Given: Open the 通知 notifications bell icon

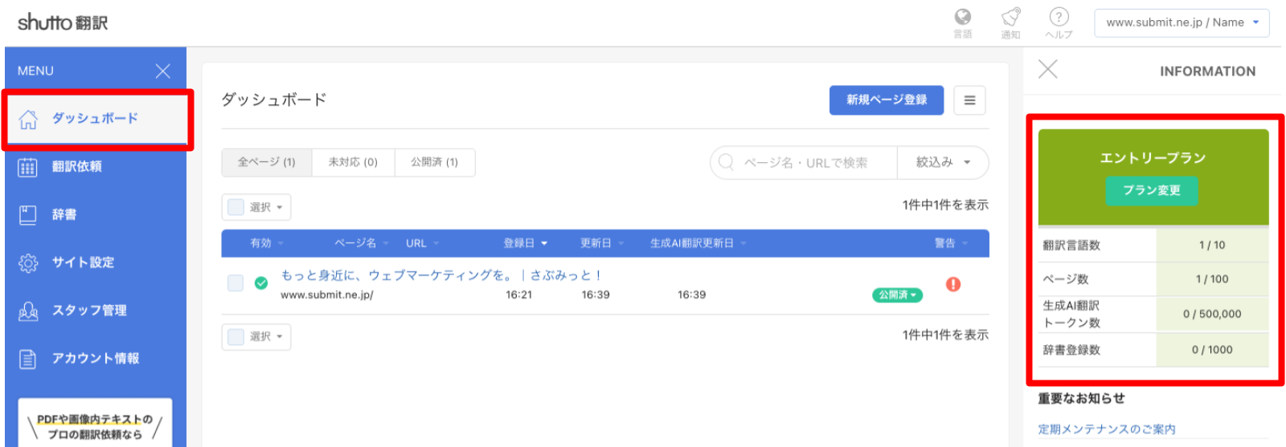Looking at the screenshot, I should (1010, 18).
